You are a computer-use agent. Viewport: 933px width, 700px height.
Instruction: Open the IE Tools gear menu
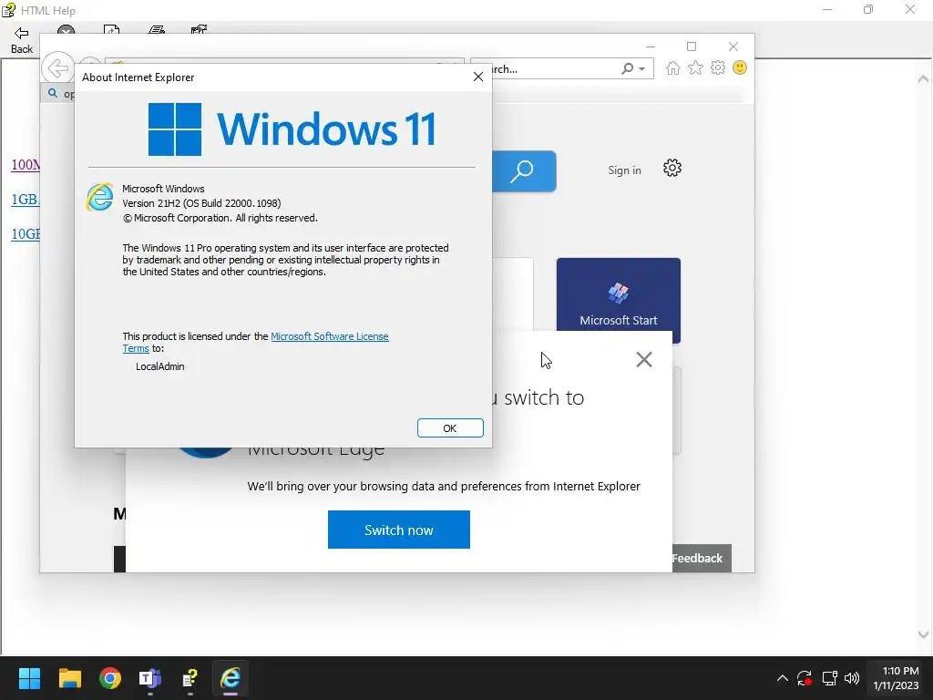point(718,67)
